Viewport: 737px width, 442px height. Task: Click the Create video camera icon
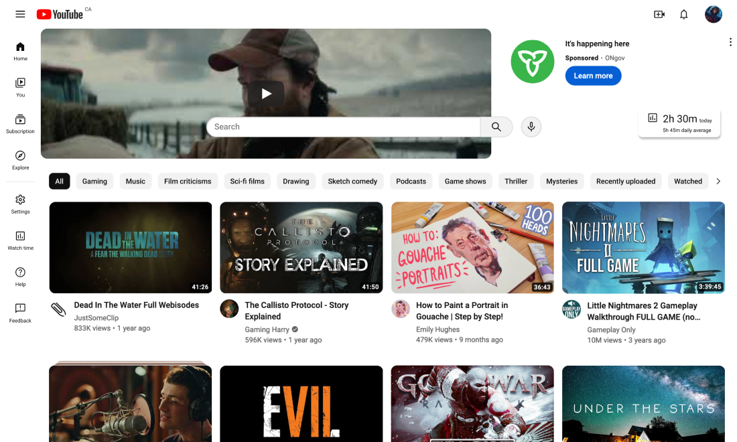pos(659,15)
